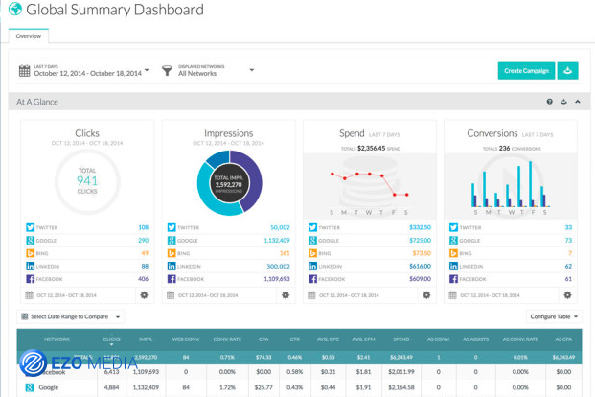Click the LinkedIn icon in the Clicks card
This screenshot has height=397, width=595.
[30, 267]
